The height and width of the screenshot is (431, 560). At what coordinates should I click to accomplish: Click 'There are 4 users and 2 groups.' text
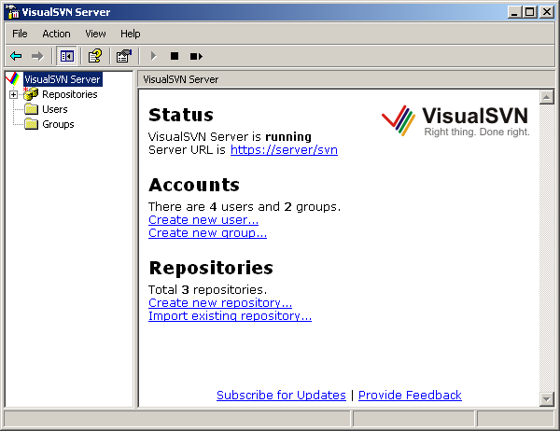[245, 207]
